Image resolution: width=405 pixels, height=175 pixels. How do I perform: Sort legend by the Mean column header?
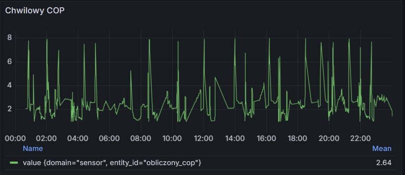coord(382,148)
